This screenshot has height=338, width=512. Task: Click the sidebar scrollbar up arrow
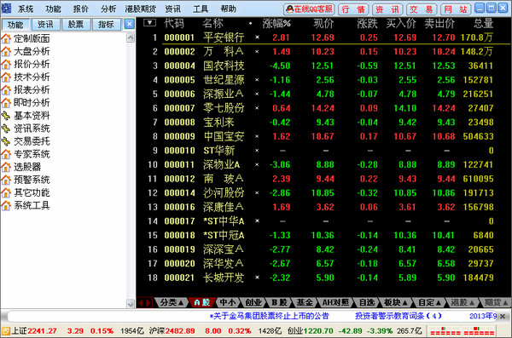click(x=131, y=38)
